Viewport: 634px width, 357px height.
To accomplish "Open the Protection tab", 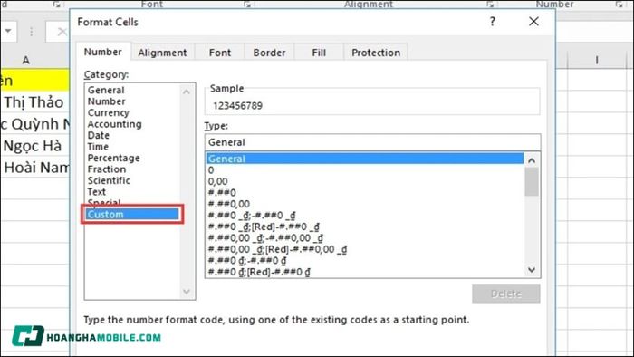I will click(x=376, y=53).
